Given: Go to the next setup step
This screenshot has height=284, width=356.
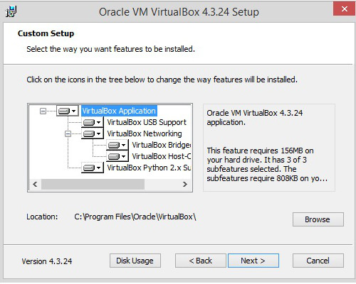Looking at the screenshot, I should 253,261.
